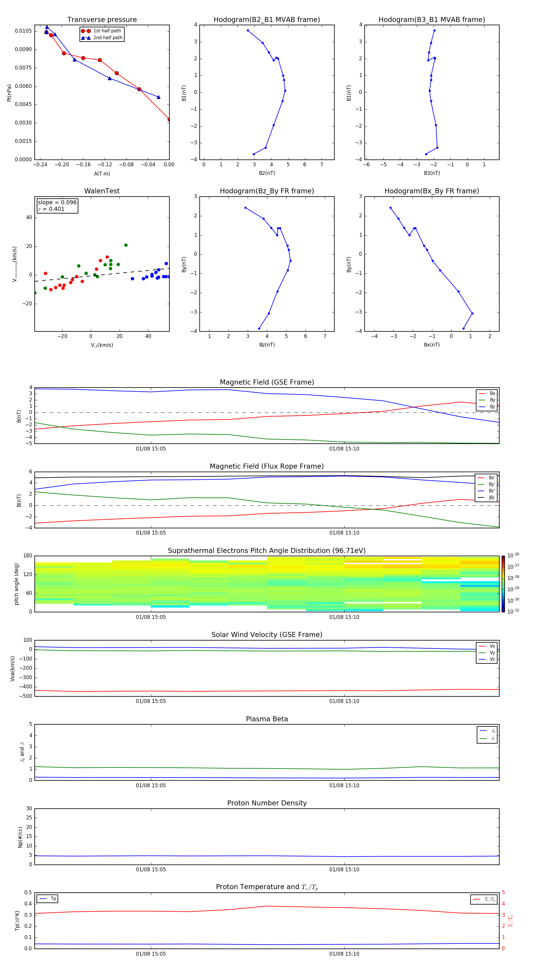Select the Bx' entry in flux rope legend
The width and height of the screenshot is (534, 980).
487,478
